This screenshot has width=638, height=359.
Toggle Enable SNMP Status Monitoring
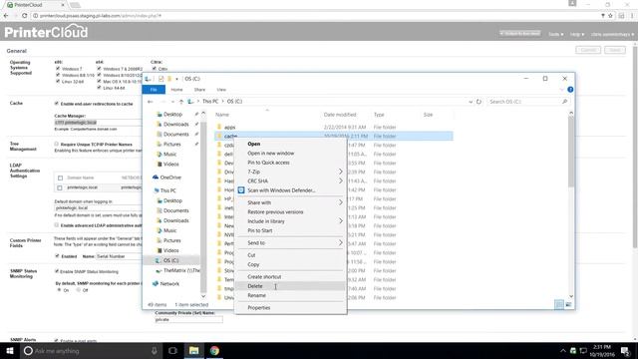tap(57, 271)
